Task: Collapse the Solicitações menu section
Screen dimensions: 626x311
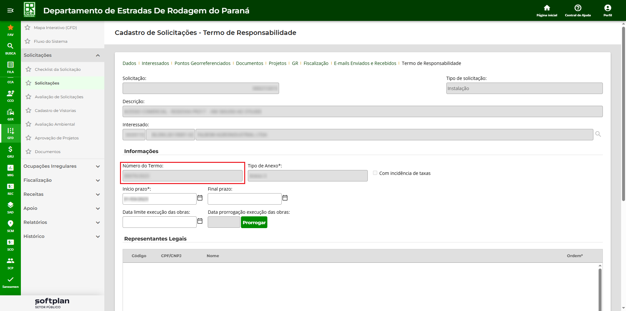Action: [98, 55]
